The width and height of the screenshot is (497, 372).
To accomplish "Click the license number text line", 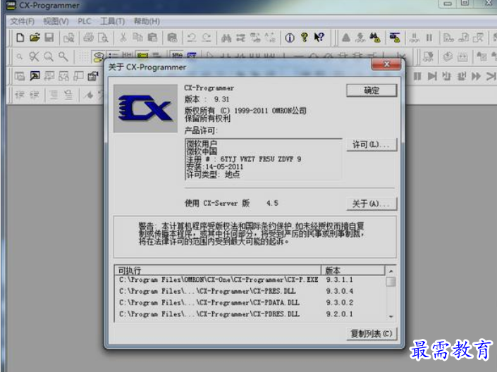I will point(244,159).
